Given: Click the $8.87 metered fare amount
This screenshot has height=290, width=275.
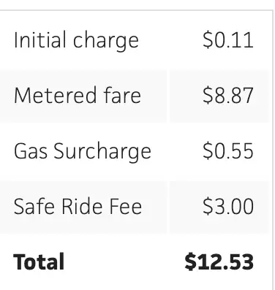Looking at the screenshot, I should coord(228,96).
